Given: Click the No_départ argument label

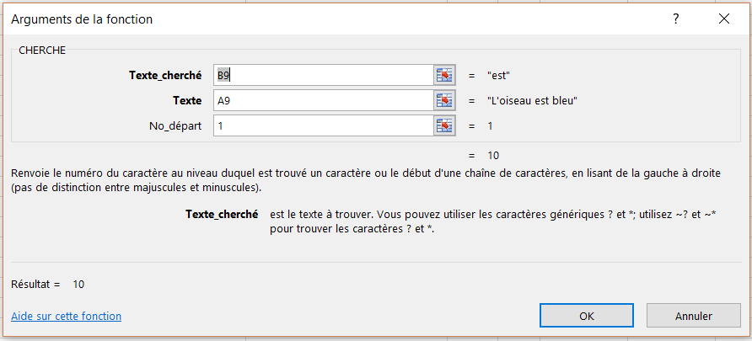Looking at the screenshot, I should click(x=175, y=125).
